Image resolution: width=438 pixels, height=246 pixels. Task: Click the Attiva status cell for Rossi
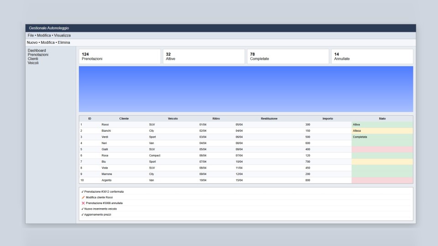(382, 125)
